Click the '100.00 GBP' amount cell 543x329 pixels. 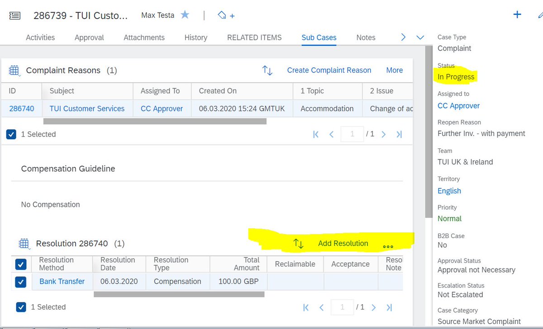coord(238,281)
